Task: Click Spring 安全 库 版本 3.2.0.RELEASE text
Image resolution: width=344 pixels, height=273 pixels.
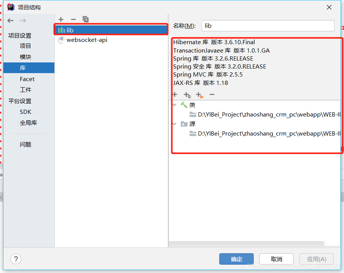Action: click(220, 67)
